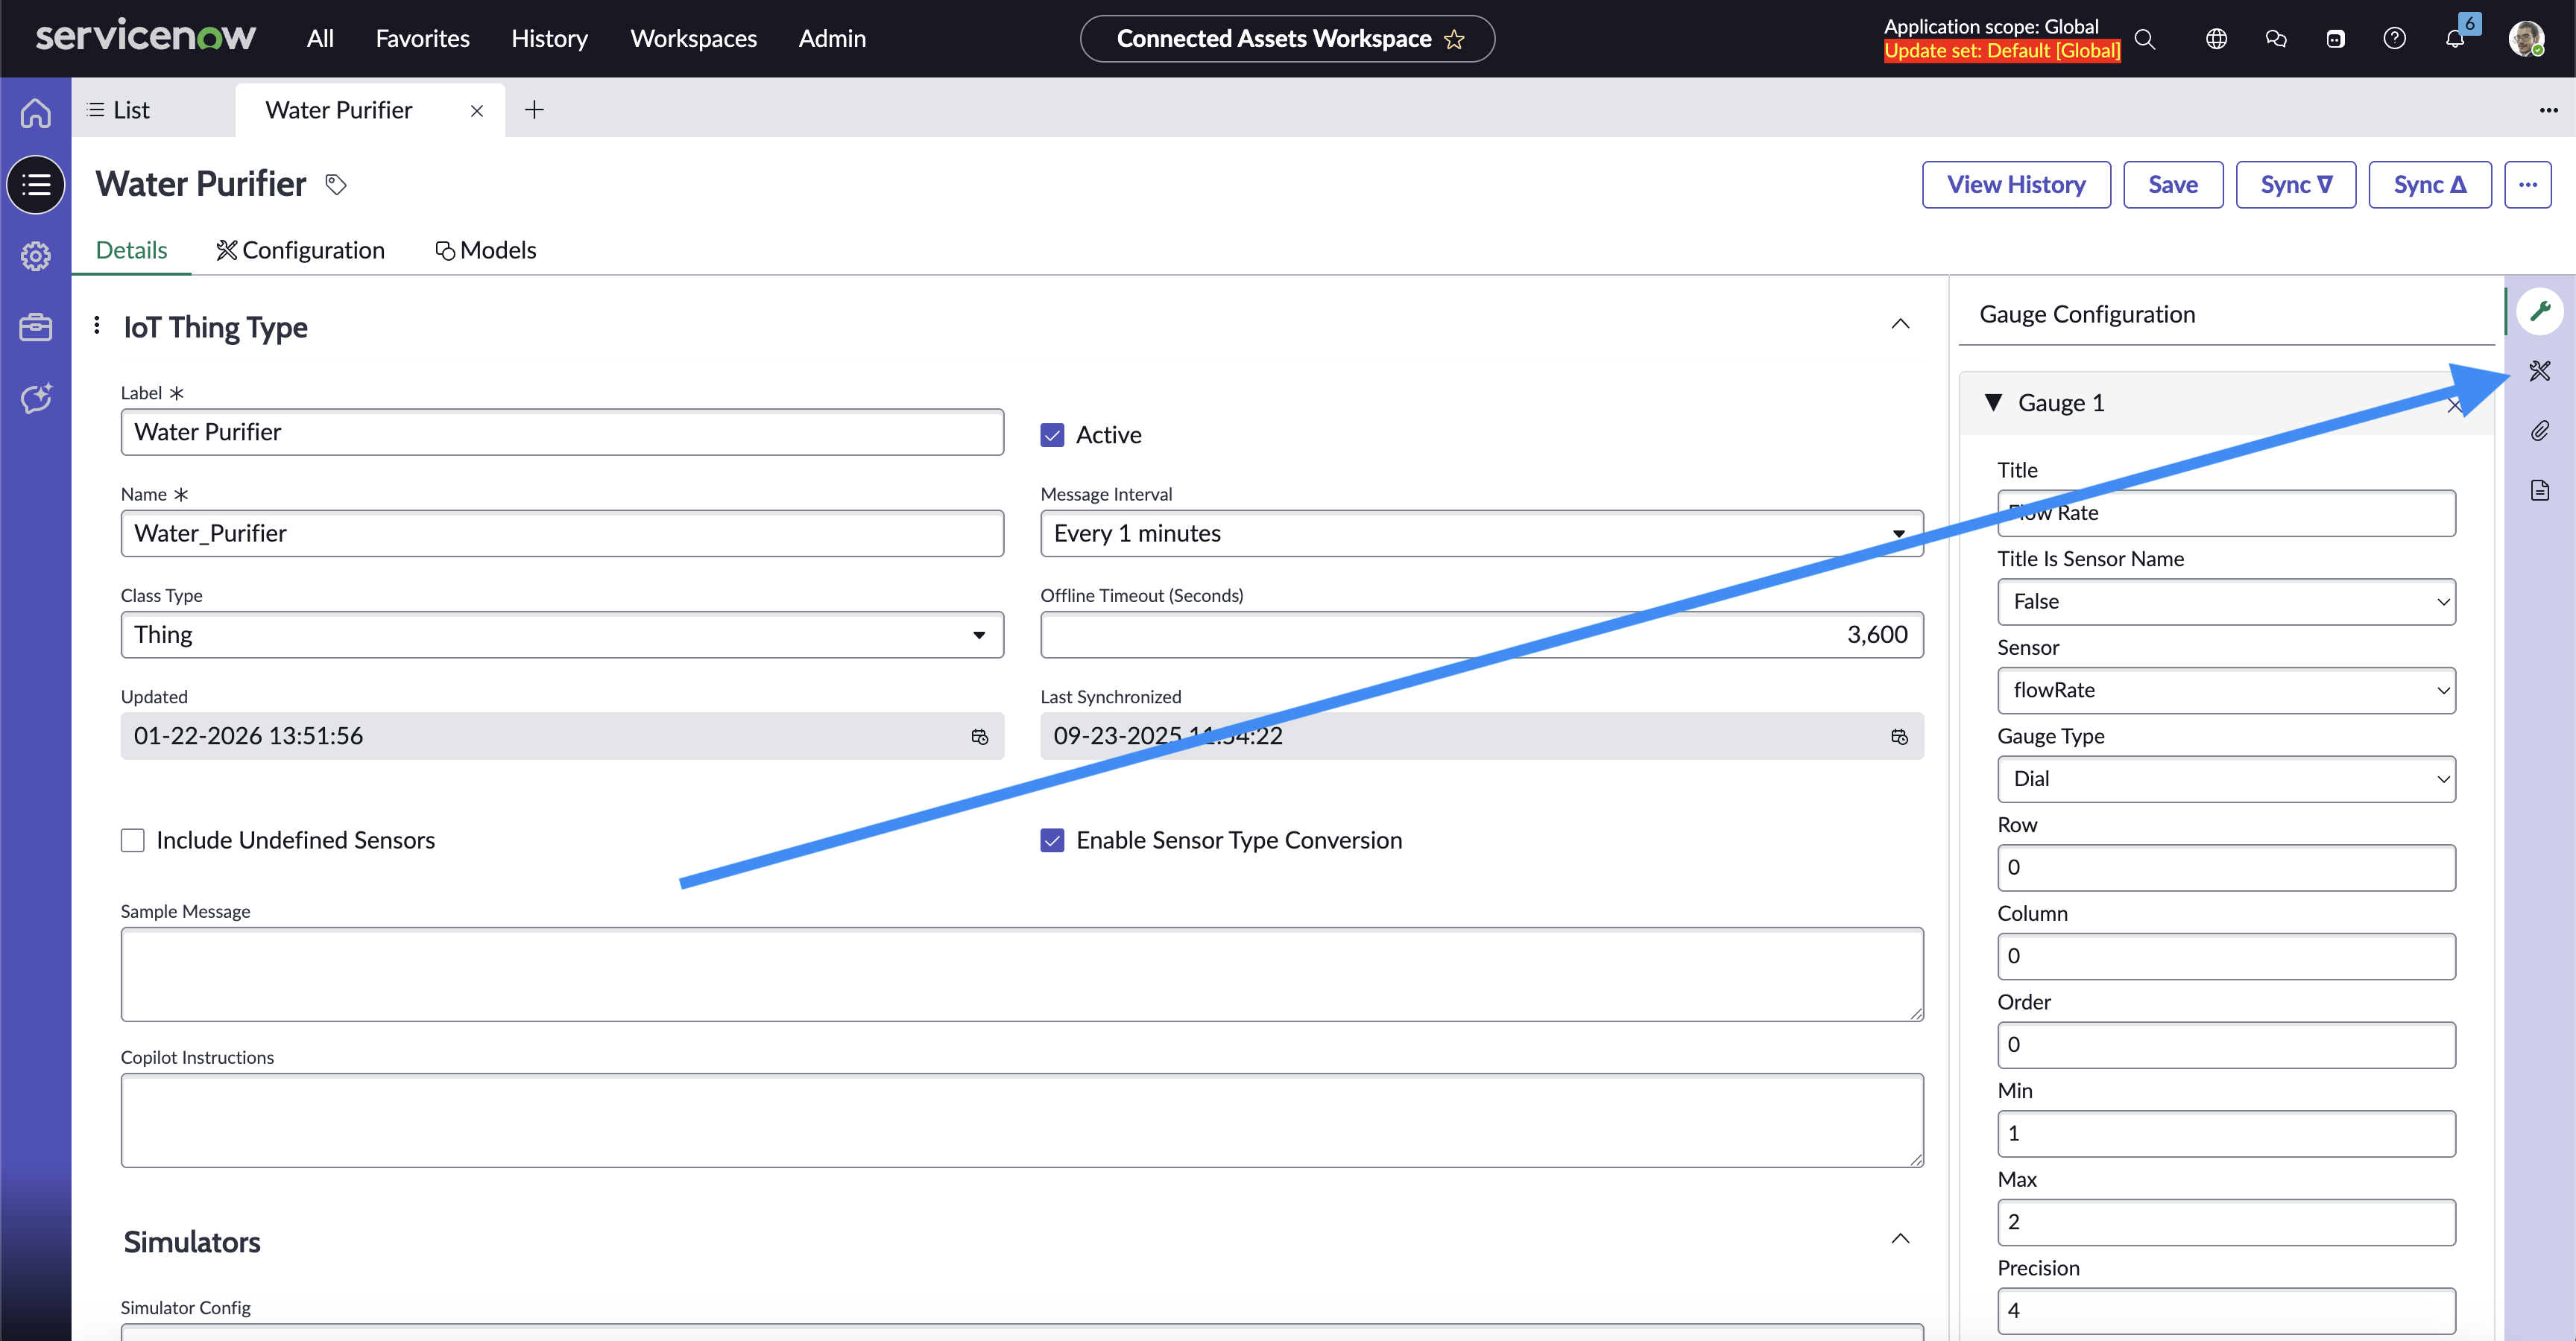The height and width of the screenshot is (1341, 2576).
Task: Click the Label input field
Action: (x=562, y=431)
